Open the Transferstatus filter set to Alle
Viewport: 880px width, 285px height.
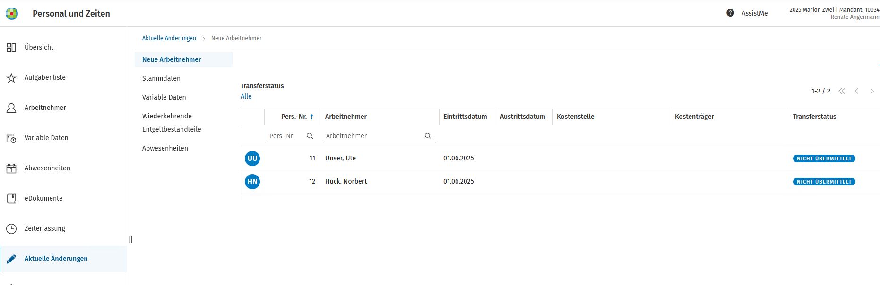pos(246,96)
